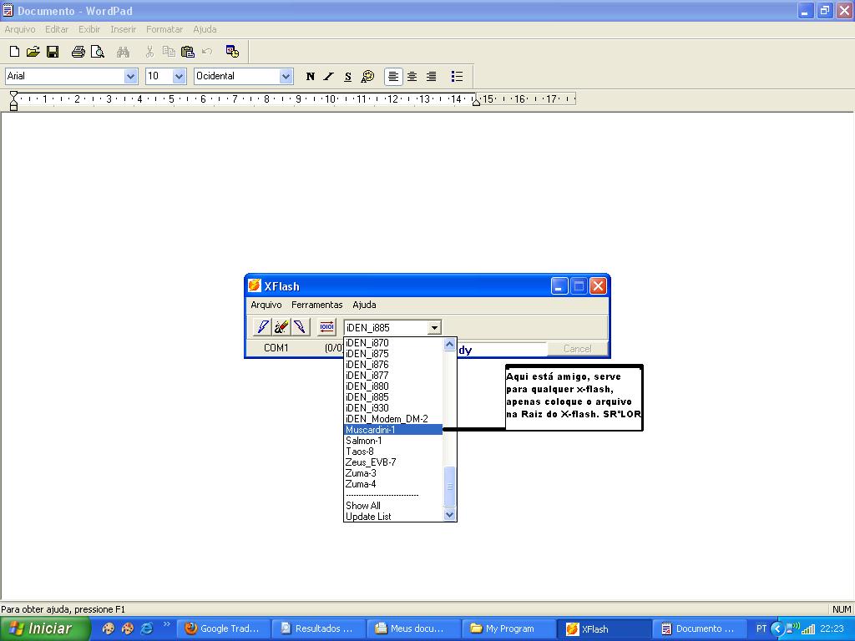Toggle italic formatting
Viewport: 855px width, 641px height.
pos(328,76)
